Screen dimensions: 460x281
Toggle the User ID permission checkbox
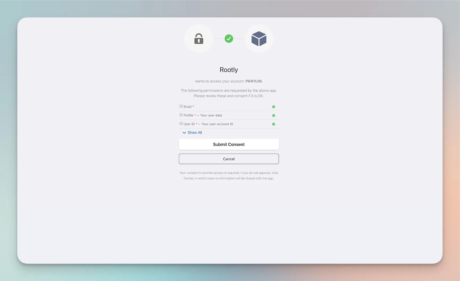click(x=181, y=124)
